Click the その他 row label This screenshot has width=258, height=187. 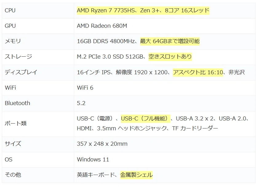click(x=13, y=175)
